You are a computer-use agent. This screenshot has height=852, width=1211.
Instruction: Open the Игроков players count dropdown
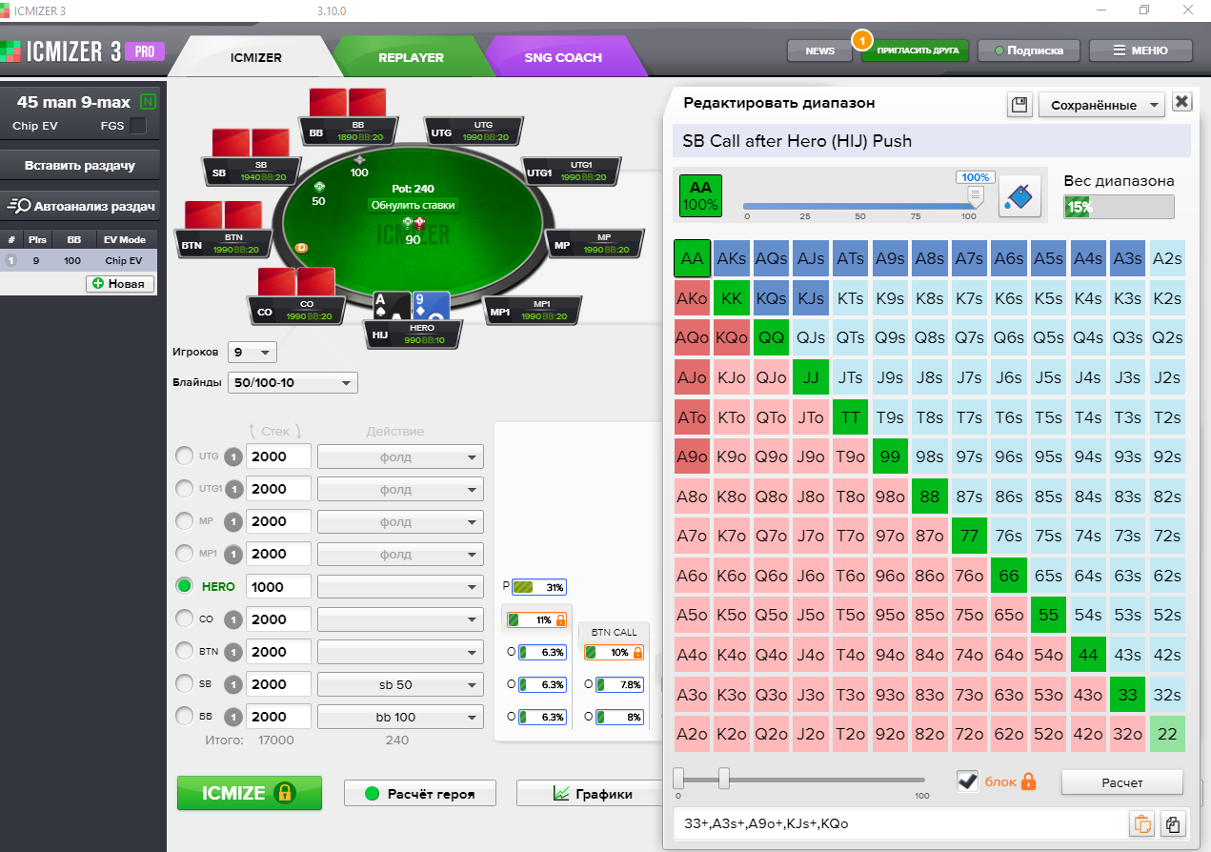pyautogui.click(x=252, y=352)
